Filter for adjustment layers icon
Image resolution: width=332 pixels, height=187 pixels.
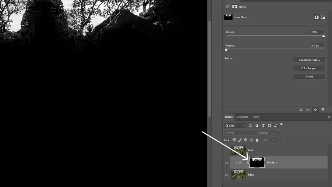257,126
